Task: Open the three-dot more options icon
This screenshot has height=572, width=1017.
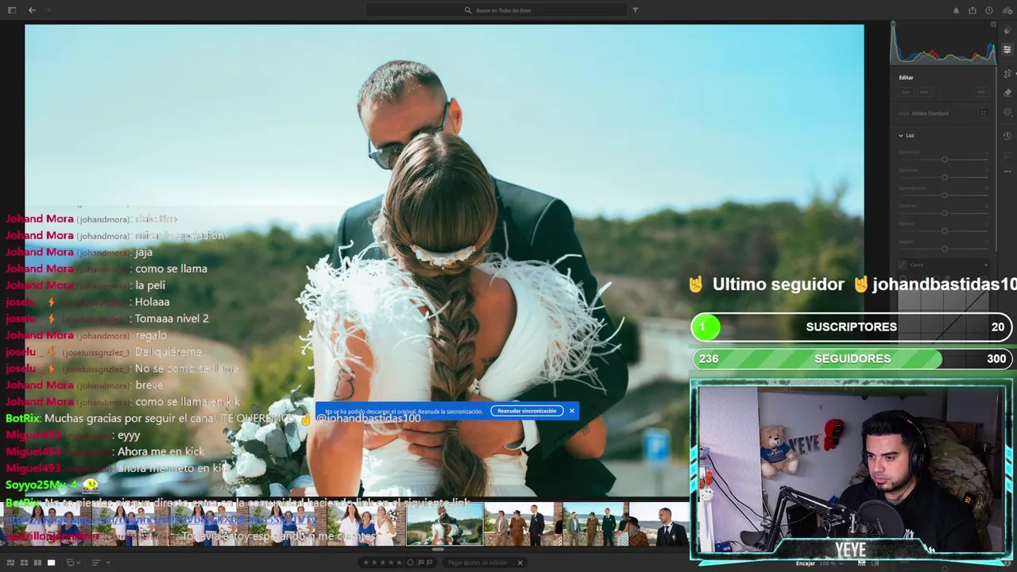Action: click(x=1007, y=172)
